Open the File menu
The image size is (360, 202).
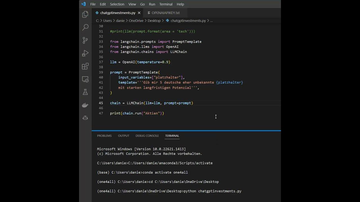pos(93,4)
